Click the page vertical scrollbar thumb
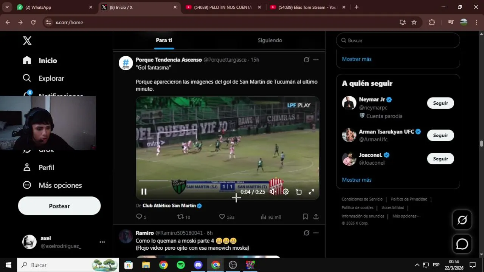Image resolution: width=484 pixels, height=272 pixels. coord(481,144)
